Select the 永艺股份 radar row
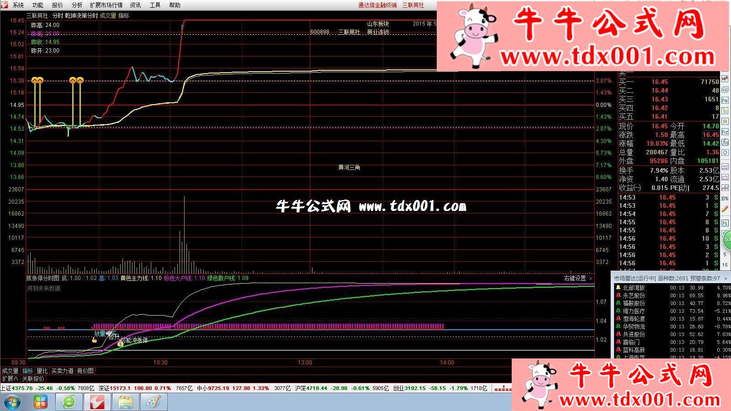The height and width of the screenshot is (411, 731). click(673, 295)
